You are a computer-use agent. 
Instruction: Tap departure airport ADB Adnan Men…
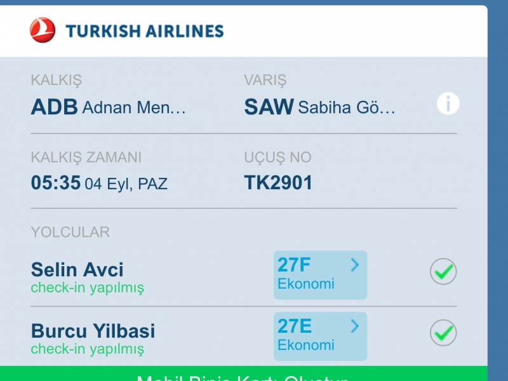(x=108, y=107)
